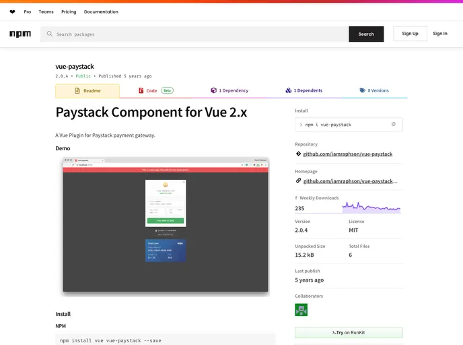This screenshot has width=463, height=345.
Task: Click the 15.2 kB unpacked size value
Action: [304, 255]
